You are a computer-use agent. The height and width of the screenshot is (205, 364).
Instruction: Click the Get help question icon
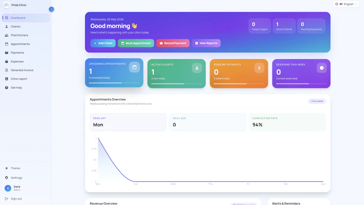click(6, 87)
